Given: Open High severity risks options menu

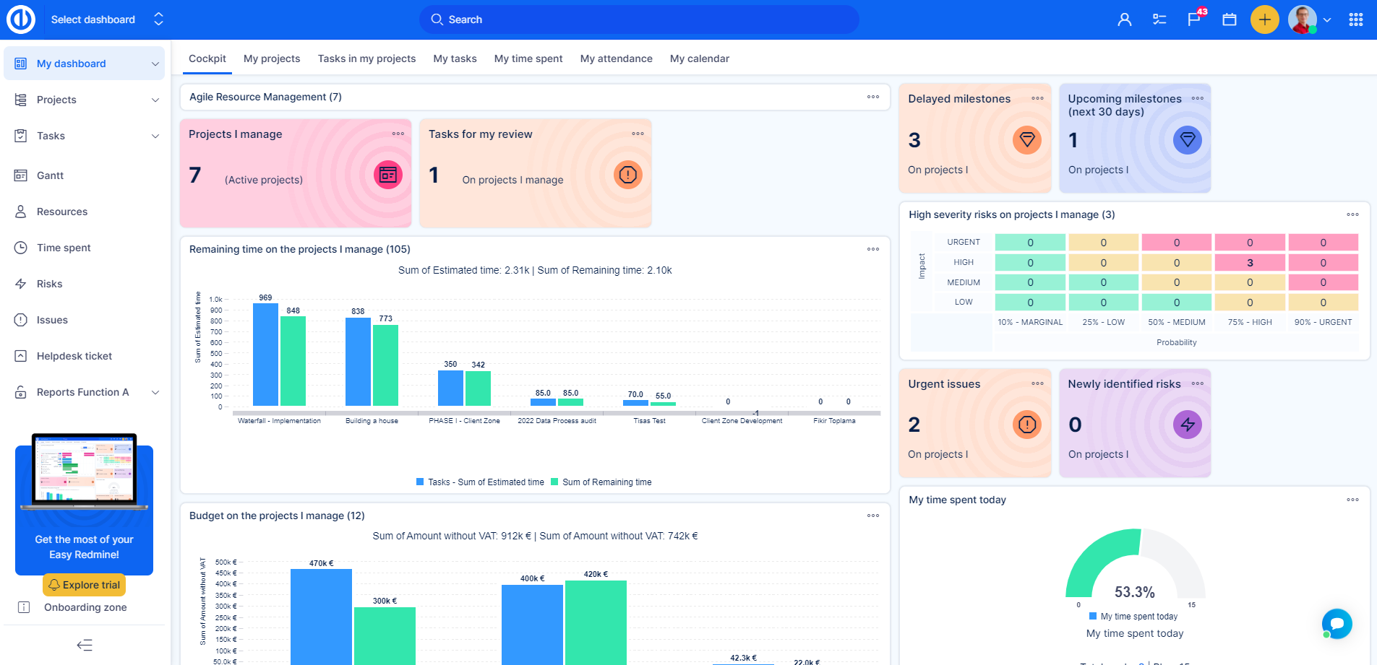Looking at the screenshot, I should pyautogui.click(x=1353, y=214).
